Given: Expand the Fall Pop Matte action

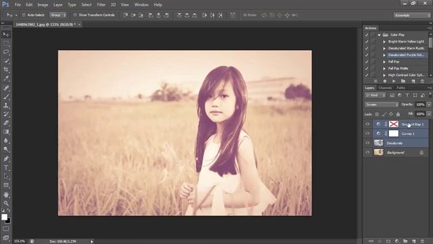Looking at the screenshot, I should tap(384, 68).
